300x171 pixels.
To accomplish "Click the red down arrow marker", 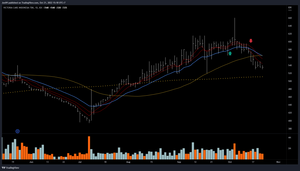I will [251, 41].
